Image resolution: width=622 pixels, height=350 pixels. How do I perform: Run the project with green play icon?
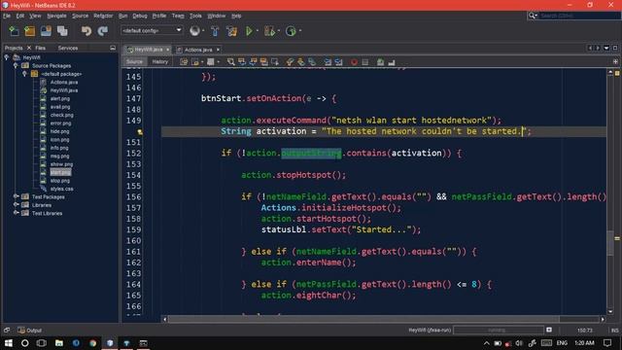click(x=249, y=31)
